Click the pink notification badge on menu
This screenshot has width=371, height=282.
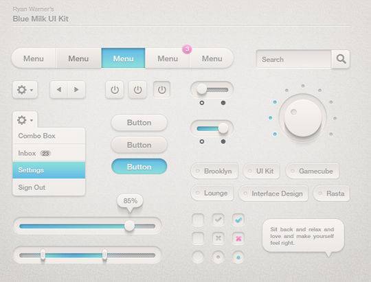click(187, 49)
